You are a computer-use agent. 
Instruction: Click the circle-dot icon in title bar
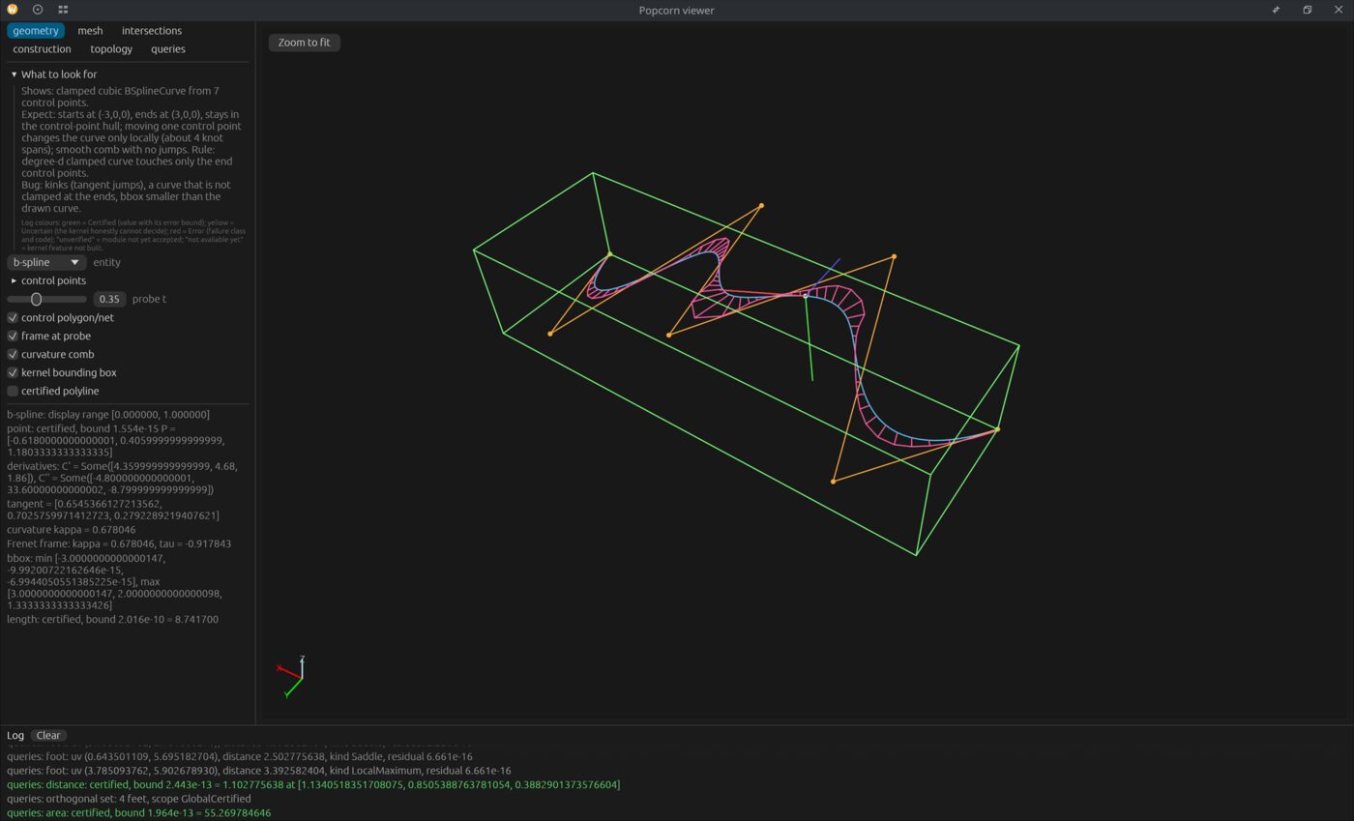pos(38,10)
